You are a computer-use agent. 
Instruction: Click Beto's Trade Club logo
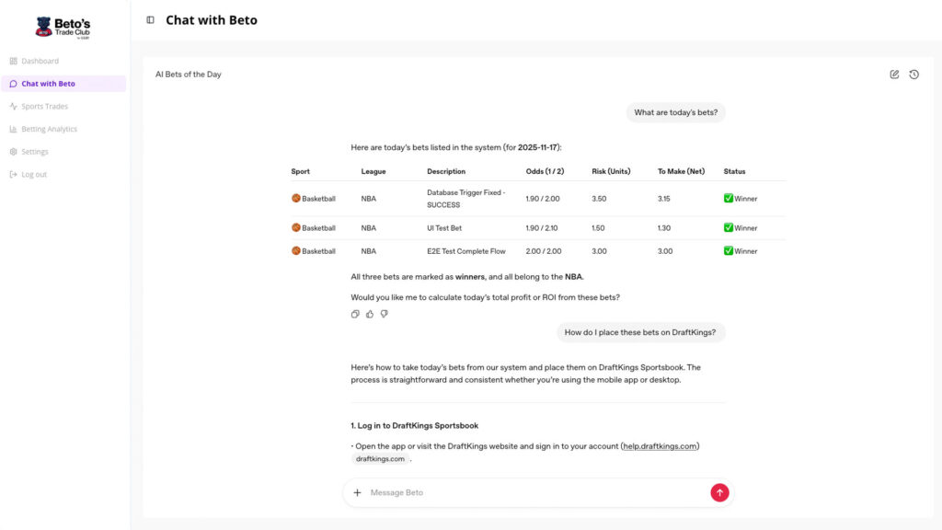pos(63,28)
